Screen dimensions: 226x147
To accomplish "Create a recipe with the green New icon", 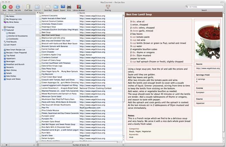I will click(x=4, y=7).
